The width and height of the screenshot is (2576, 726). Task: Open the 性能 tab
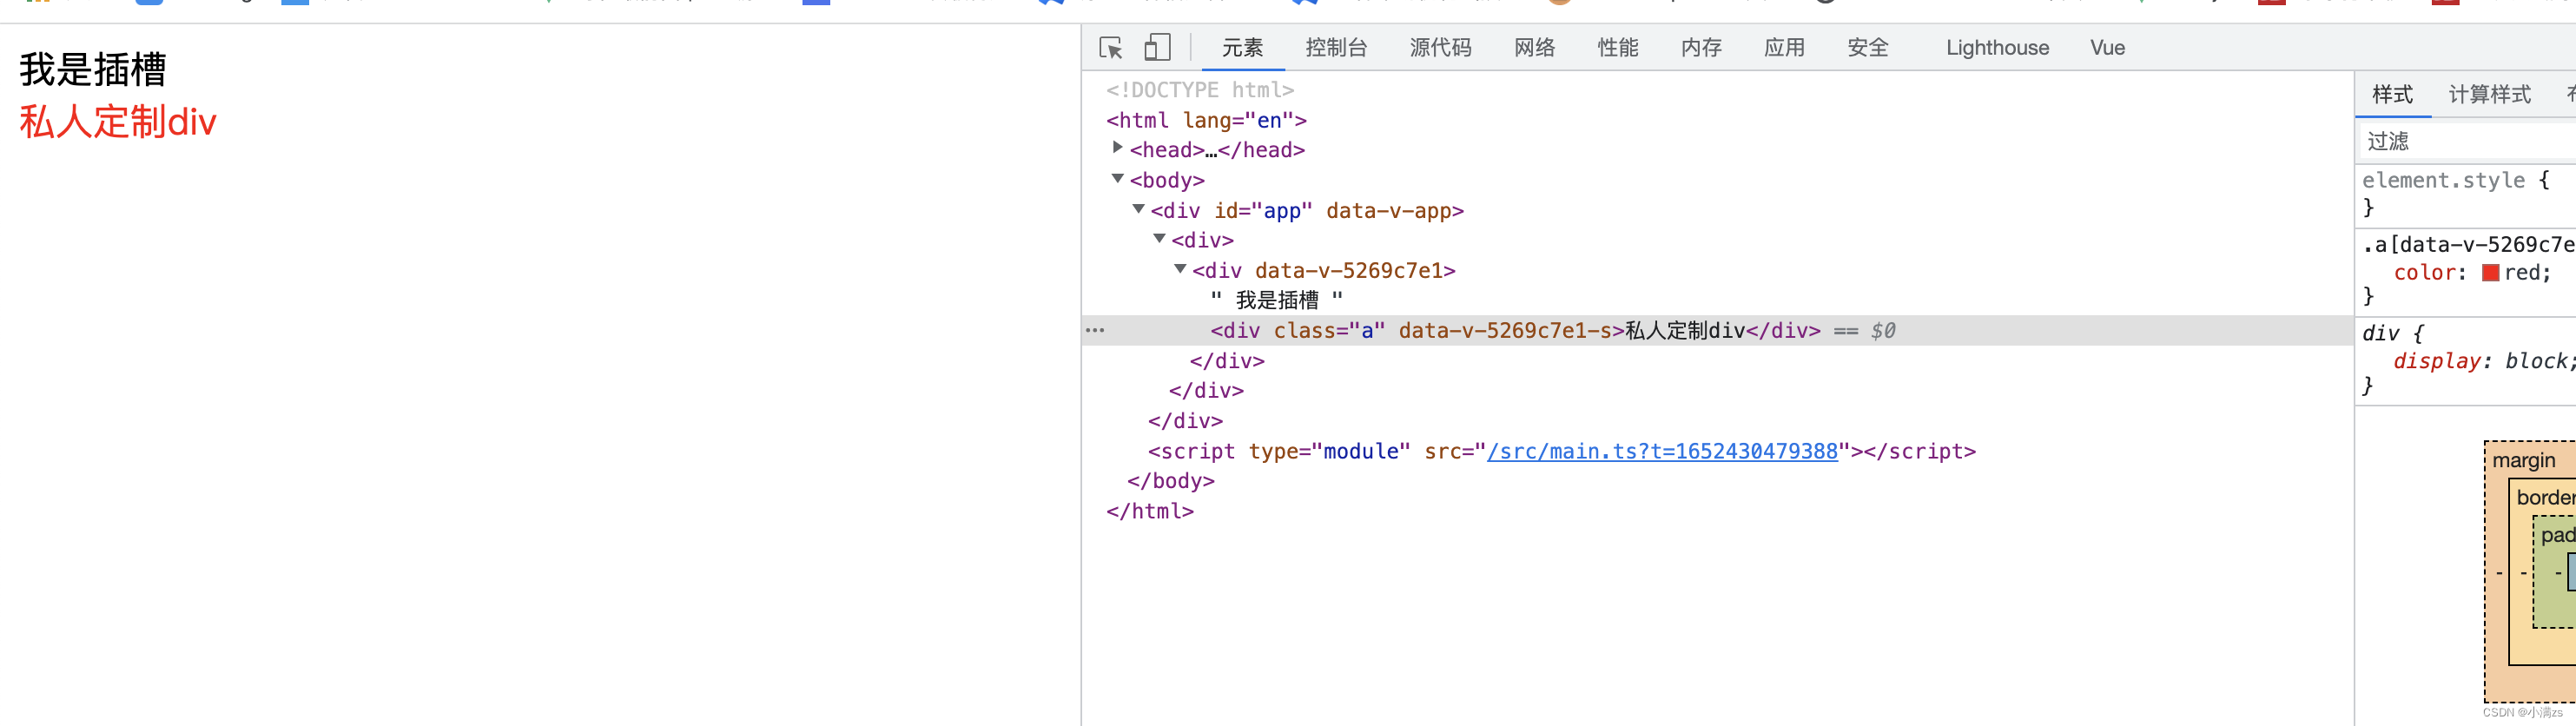1618,48
